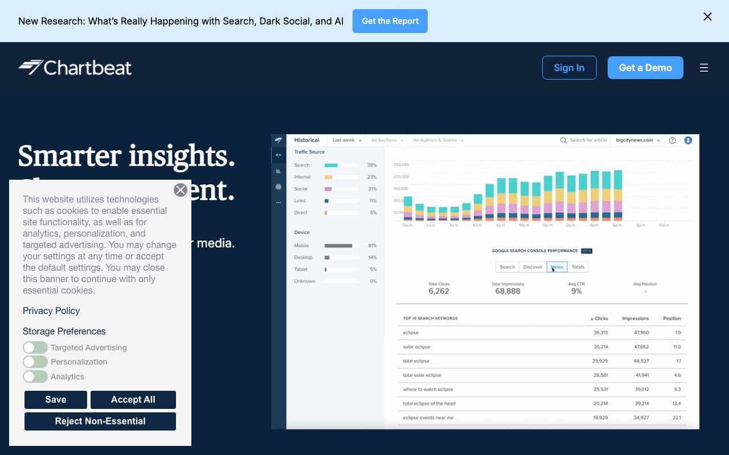The image size is (729, 455).
Task: Click the "eclipse" keyword row
Action: (542, 333)
